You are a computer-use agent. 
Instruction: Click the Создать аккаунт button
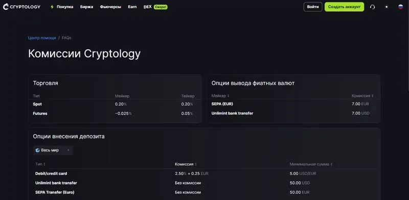point(344,7)
